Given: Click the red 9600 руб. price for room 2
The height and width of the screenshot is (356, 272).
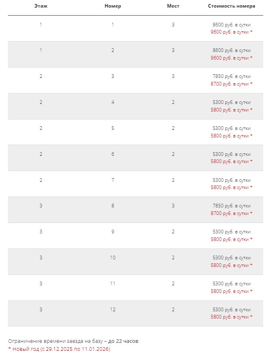Looking at the screenshot, I should tap(231, 58).
